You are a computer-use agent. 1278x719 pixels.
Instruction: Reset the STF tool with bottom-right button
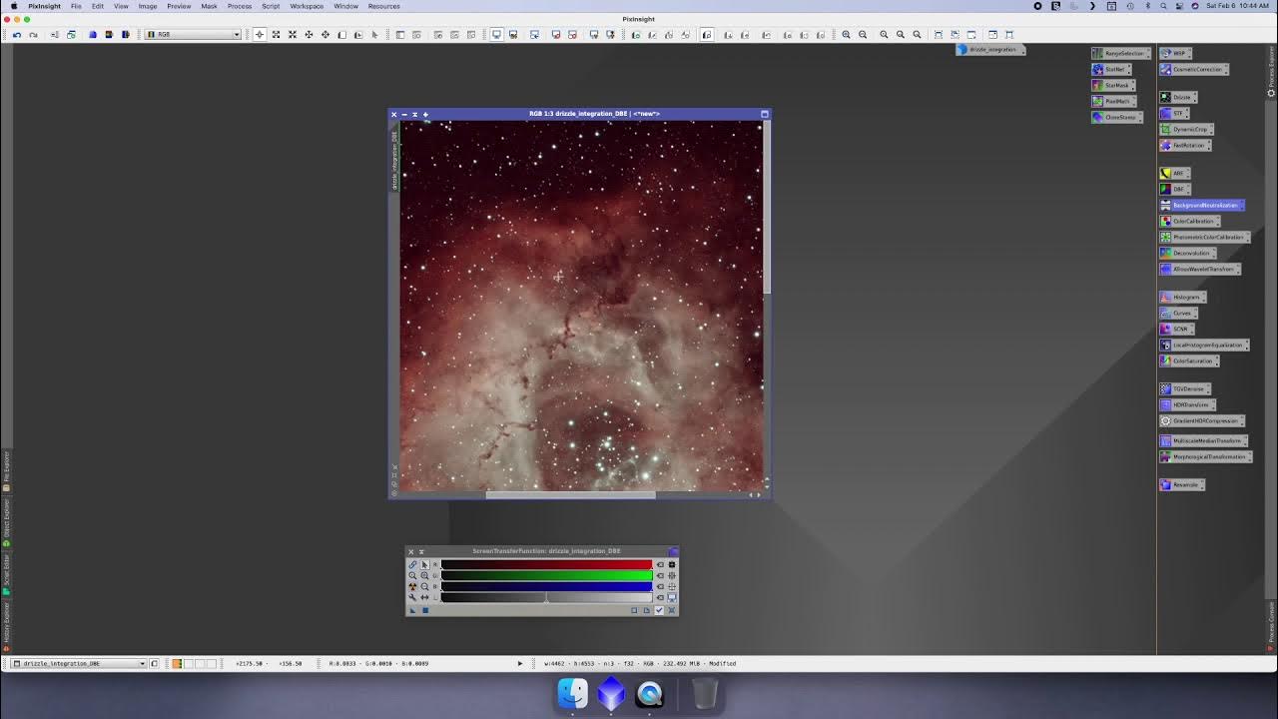point(672,610)
